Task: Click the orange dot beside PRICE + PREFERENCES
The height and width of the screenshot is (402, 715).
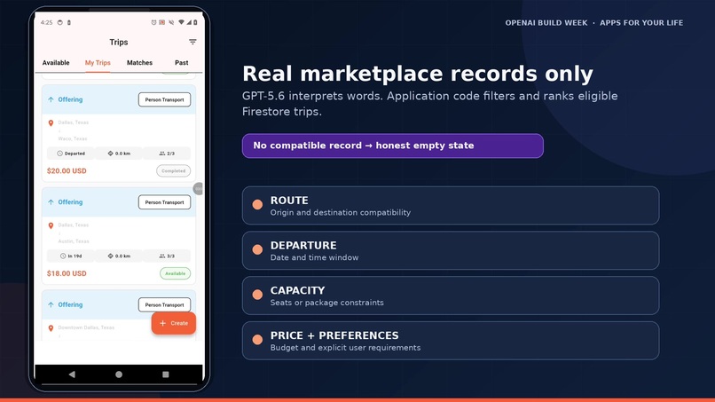Action: [257, 340]
